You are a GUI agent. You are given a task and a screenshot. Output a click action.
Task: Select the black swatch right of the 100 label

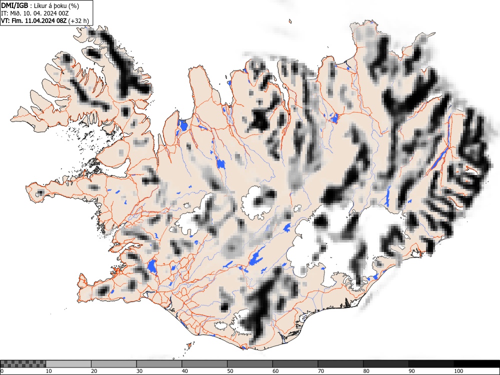click(476, 364)
